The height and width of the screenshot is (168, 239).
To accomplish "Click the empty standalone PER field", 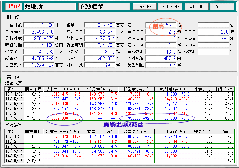I will point(214,25).
